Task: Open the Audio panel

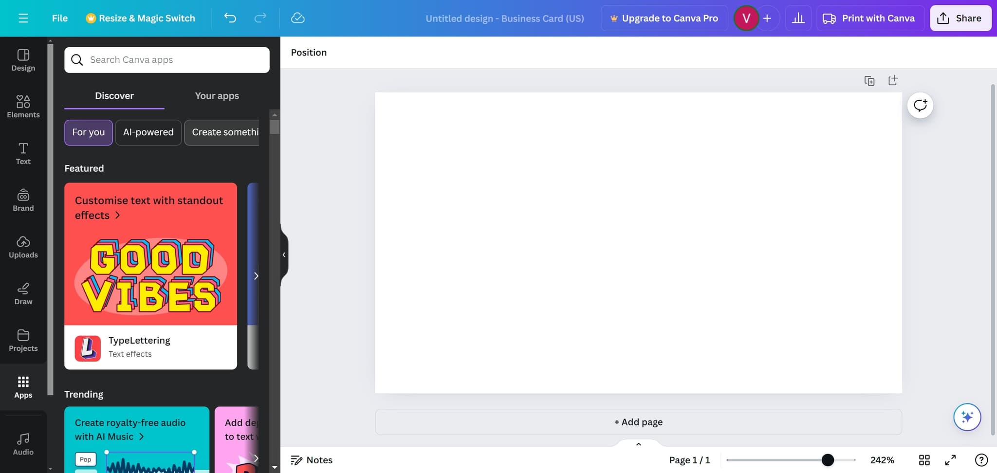Action: click(x=23, y=444)
